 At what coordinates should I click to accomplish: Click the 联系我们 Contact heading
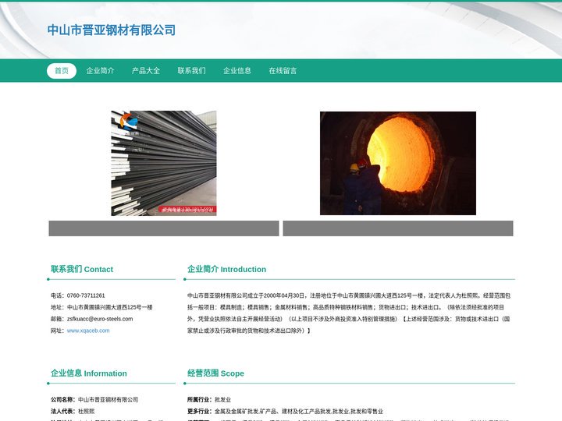tap(82, 269)
